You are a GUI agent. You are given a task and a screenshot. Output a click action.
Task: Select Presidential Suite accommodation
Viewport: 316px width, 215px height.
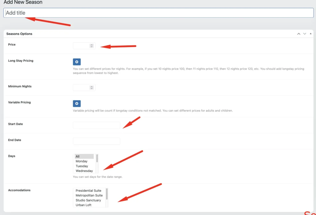[89, 191]
